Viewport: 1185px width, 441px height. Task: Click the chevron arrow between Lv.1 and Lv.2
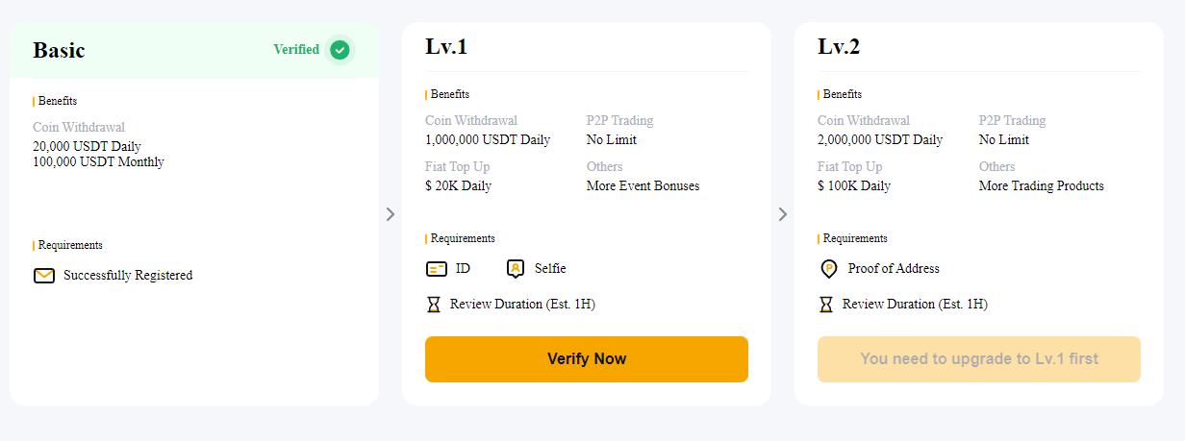coord(782,214)
